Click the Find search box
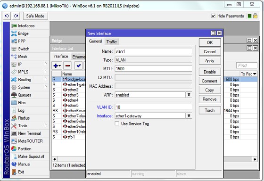 pyautogui.click(x=247, y=66)
